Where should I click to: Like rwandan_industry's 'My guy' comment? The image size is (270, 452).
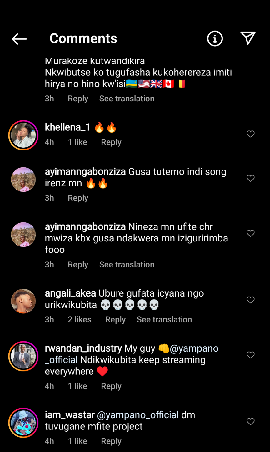coord(251,355)
